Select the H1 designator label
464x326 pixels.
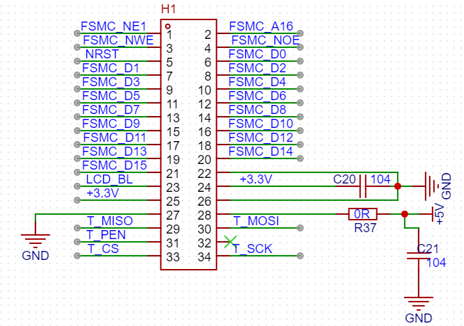coord(169,9)
